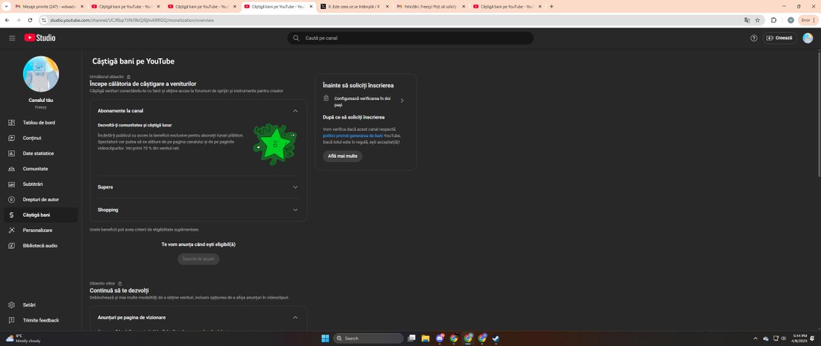The height and width of the screenshot is (346, 821).
Task: Click the Înscrie-te acum button
Action: (198, 259)
